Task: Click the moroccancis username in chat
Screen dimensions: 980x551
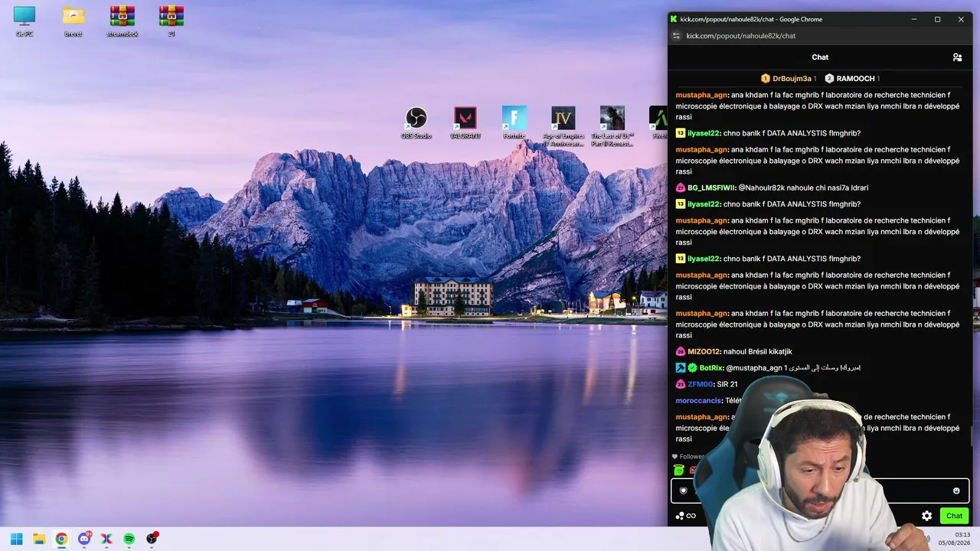Action: (698, 401)
